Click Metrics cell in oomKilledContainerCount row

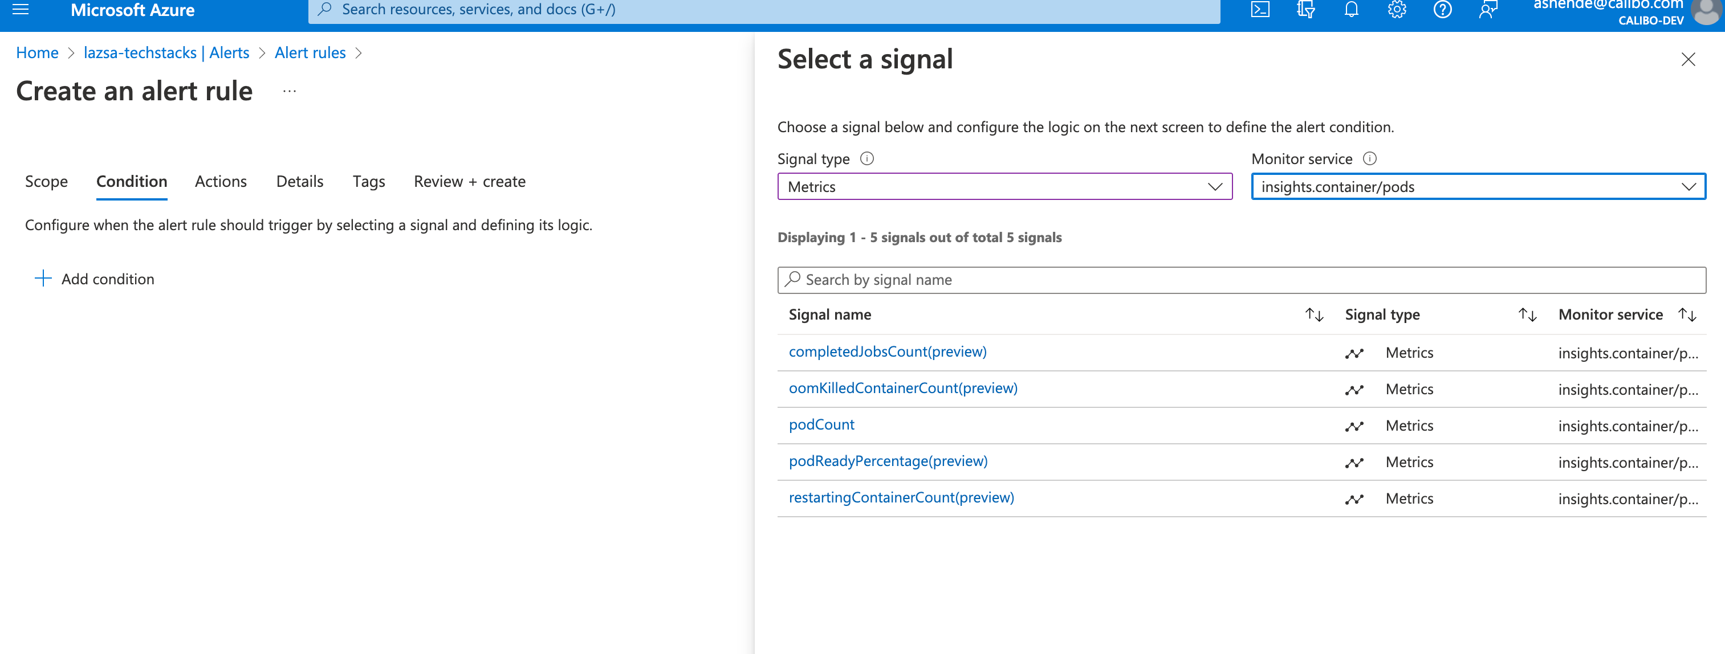tap(1409, 390)
